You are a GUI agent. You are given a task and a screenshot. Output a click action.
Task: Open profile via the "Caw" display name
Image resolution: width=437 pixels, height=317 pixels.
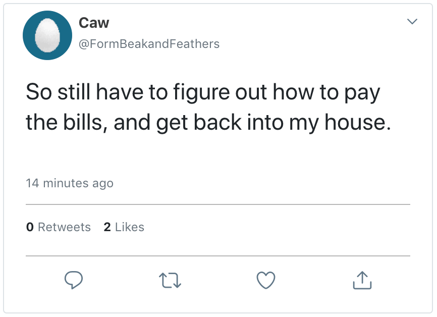(x=94, y=23)
